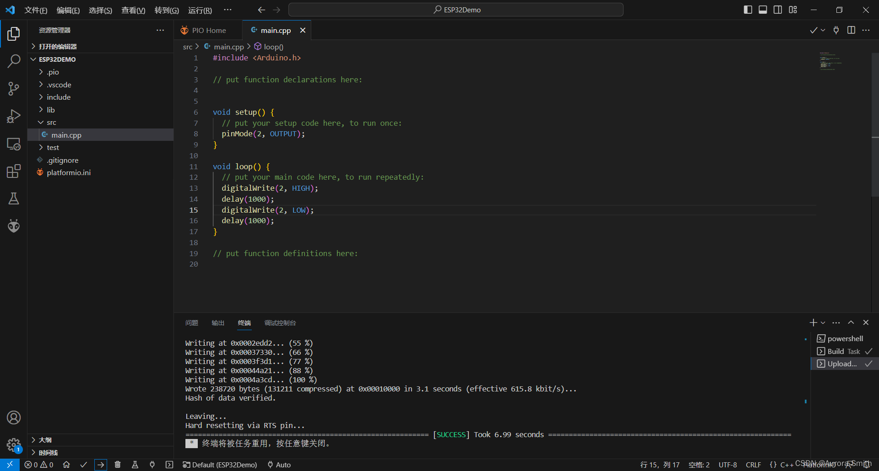Switch to the PIO Home tab
This screenshot has width=879, height=471.
208,30
